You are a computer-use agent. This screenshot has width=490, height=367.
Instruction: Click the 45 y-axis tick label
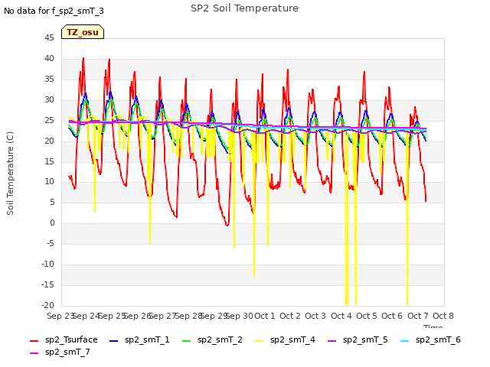click(49, 38)
